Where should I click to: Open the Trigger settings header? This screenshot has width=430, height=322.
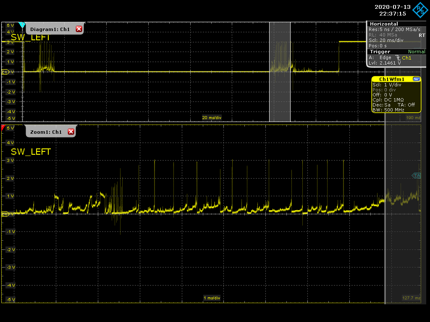tap(380, 52)
